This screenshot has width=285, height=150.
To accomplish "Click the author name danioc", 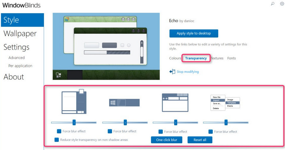I will pyautogui.click(x=189, y=21).
